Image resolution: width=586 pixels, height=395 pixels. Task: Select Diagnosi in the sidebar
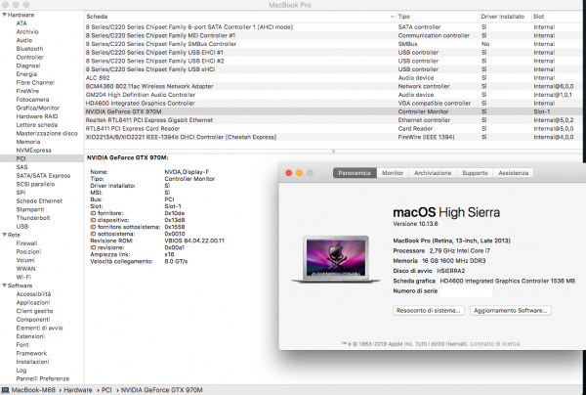28,66
